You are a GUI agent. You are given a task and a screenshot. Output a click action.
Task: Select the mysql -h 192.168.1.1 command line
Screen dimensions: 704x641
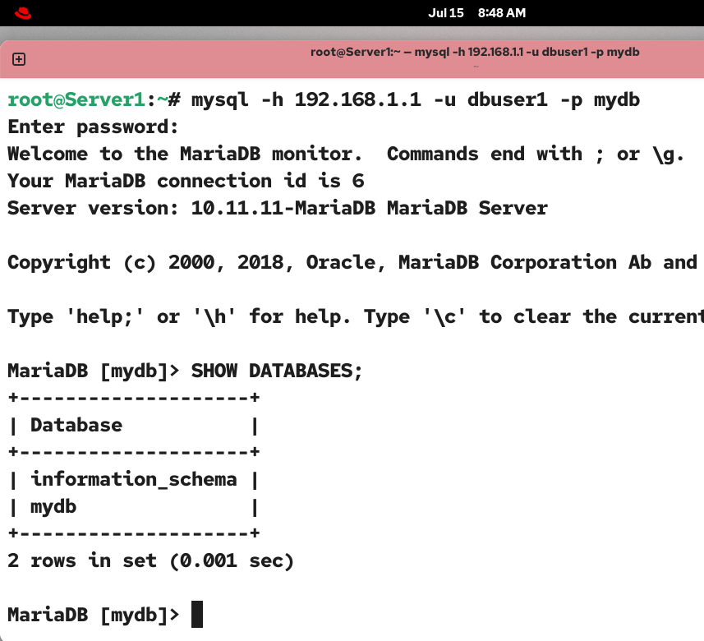coord(416,99)
